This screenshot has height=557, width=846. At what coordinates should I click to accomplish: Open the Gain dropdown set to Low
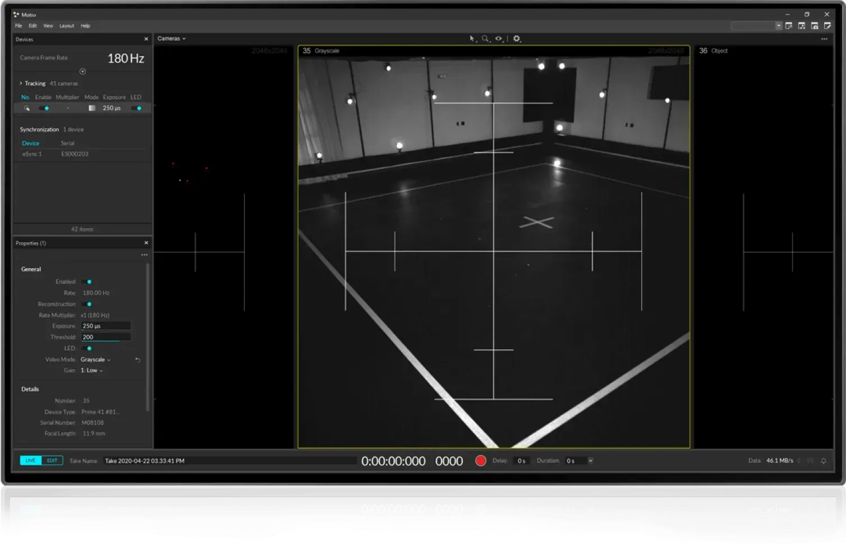pyautogui.click(x=91, y=370)
